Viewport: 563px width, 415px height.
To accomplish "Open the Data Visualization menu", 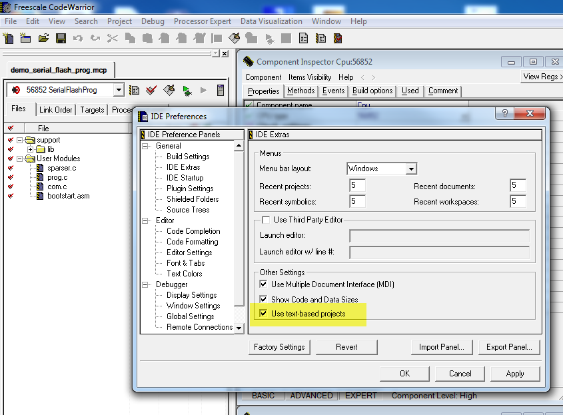I will pyautogui.click(x=271, y=21).
